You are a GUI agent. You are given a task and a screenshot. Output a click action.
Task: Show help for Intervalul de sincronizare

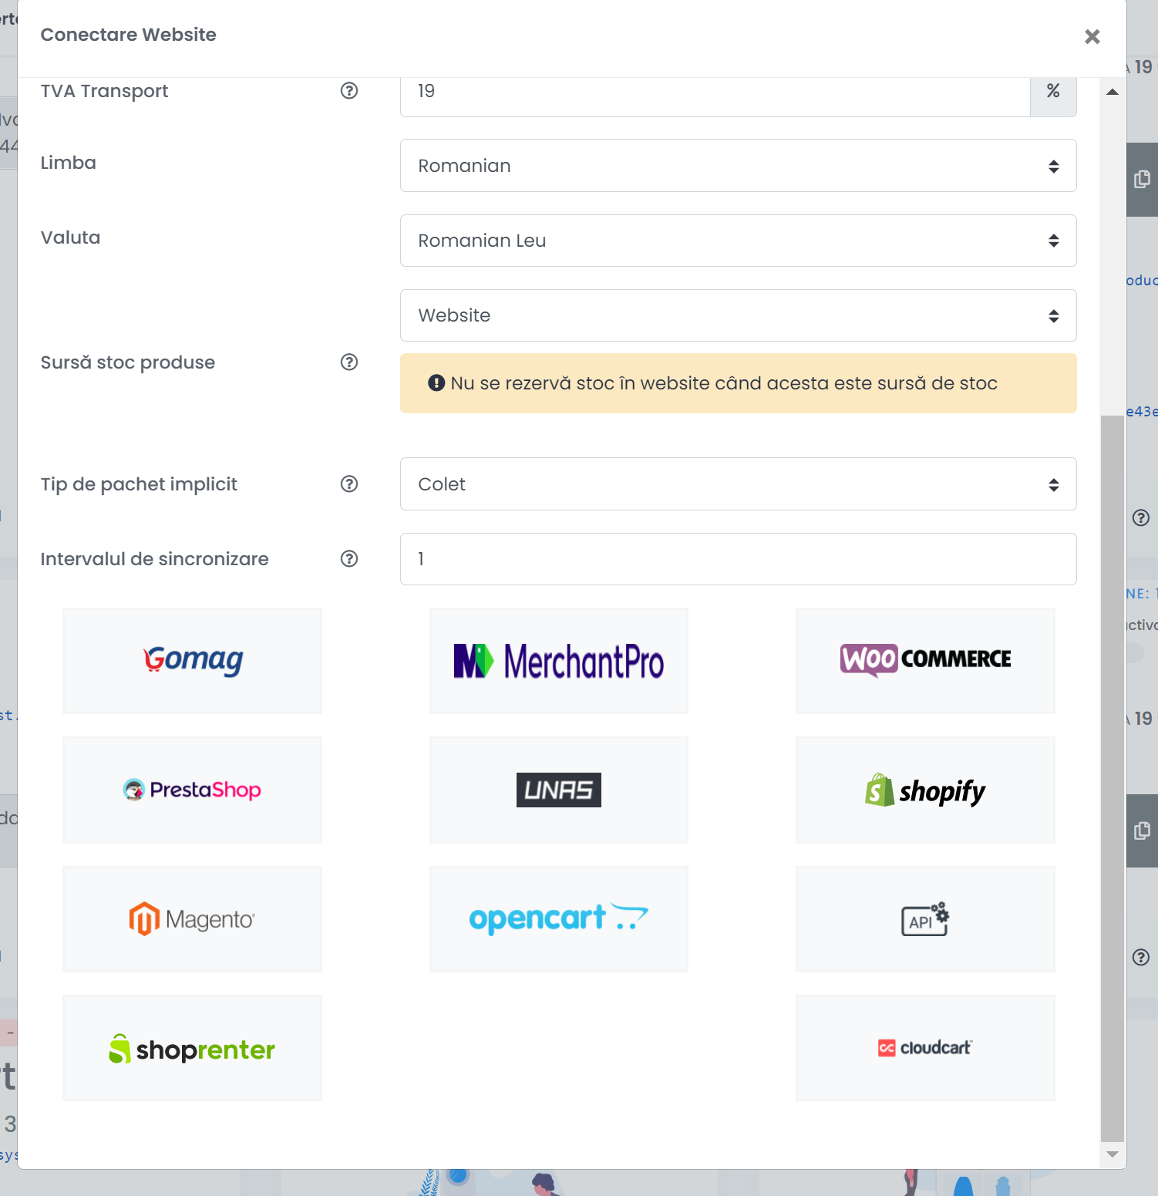pos(349,559)
